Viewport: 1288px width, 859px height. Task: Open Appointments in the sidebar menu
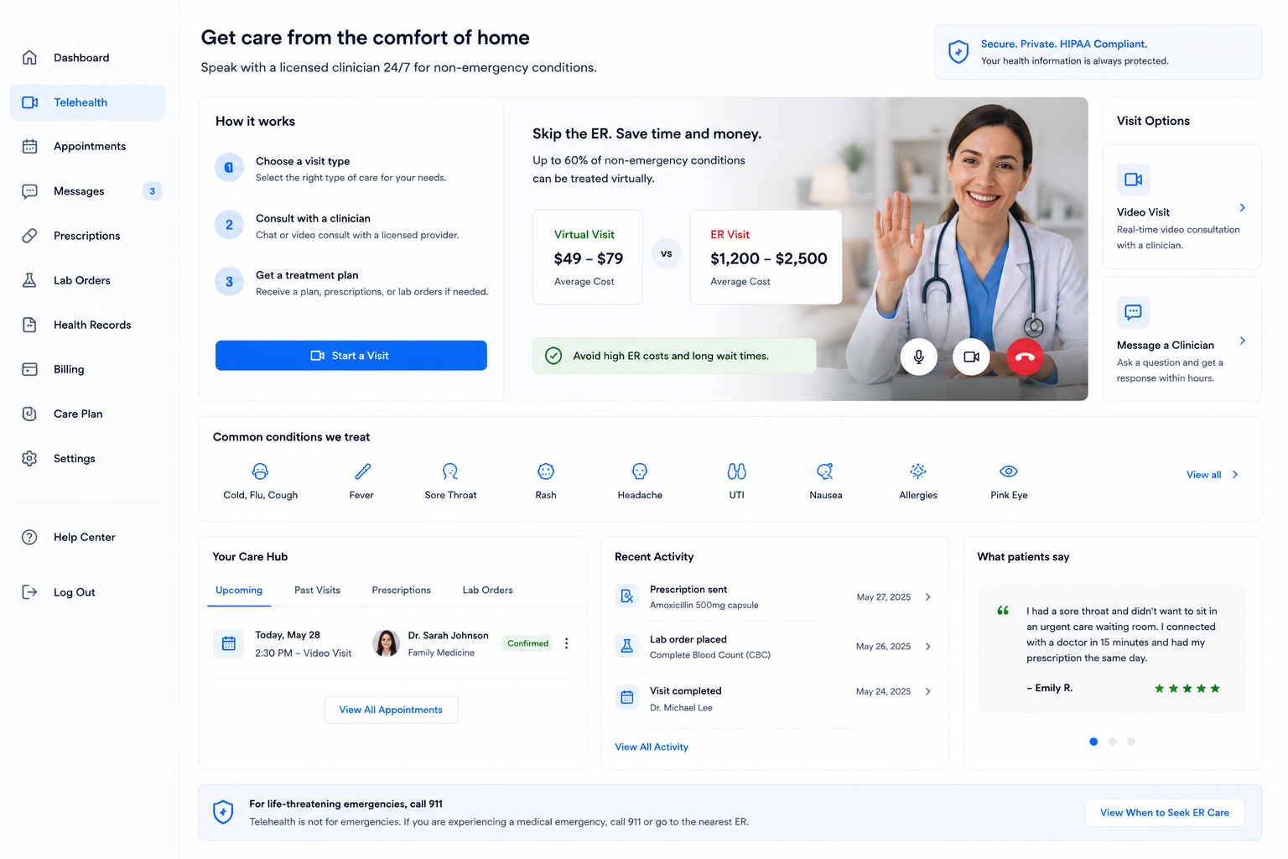[88, 146]
